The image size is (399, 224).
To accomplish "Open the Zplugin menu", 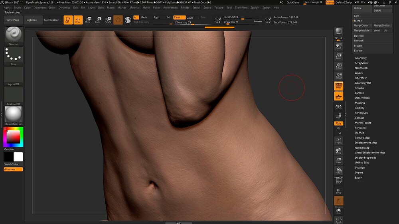I will point(255,8).
